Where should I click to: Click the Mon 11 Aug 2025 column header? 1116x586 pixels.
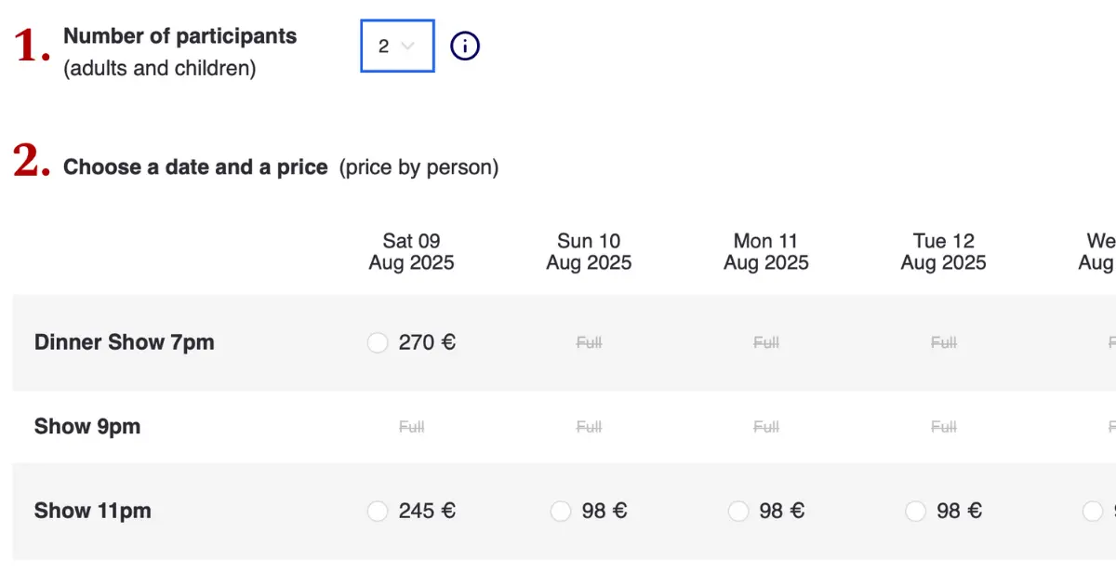click(766, 252)
